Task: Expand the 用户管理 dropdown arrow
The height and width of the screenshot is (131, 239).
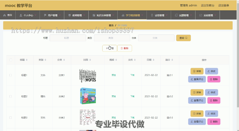Action: pos(60,15)
